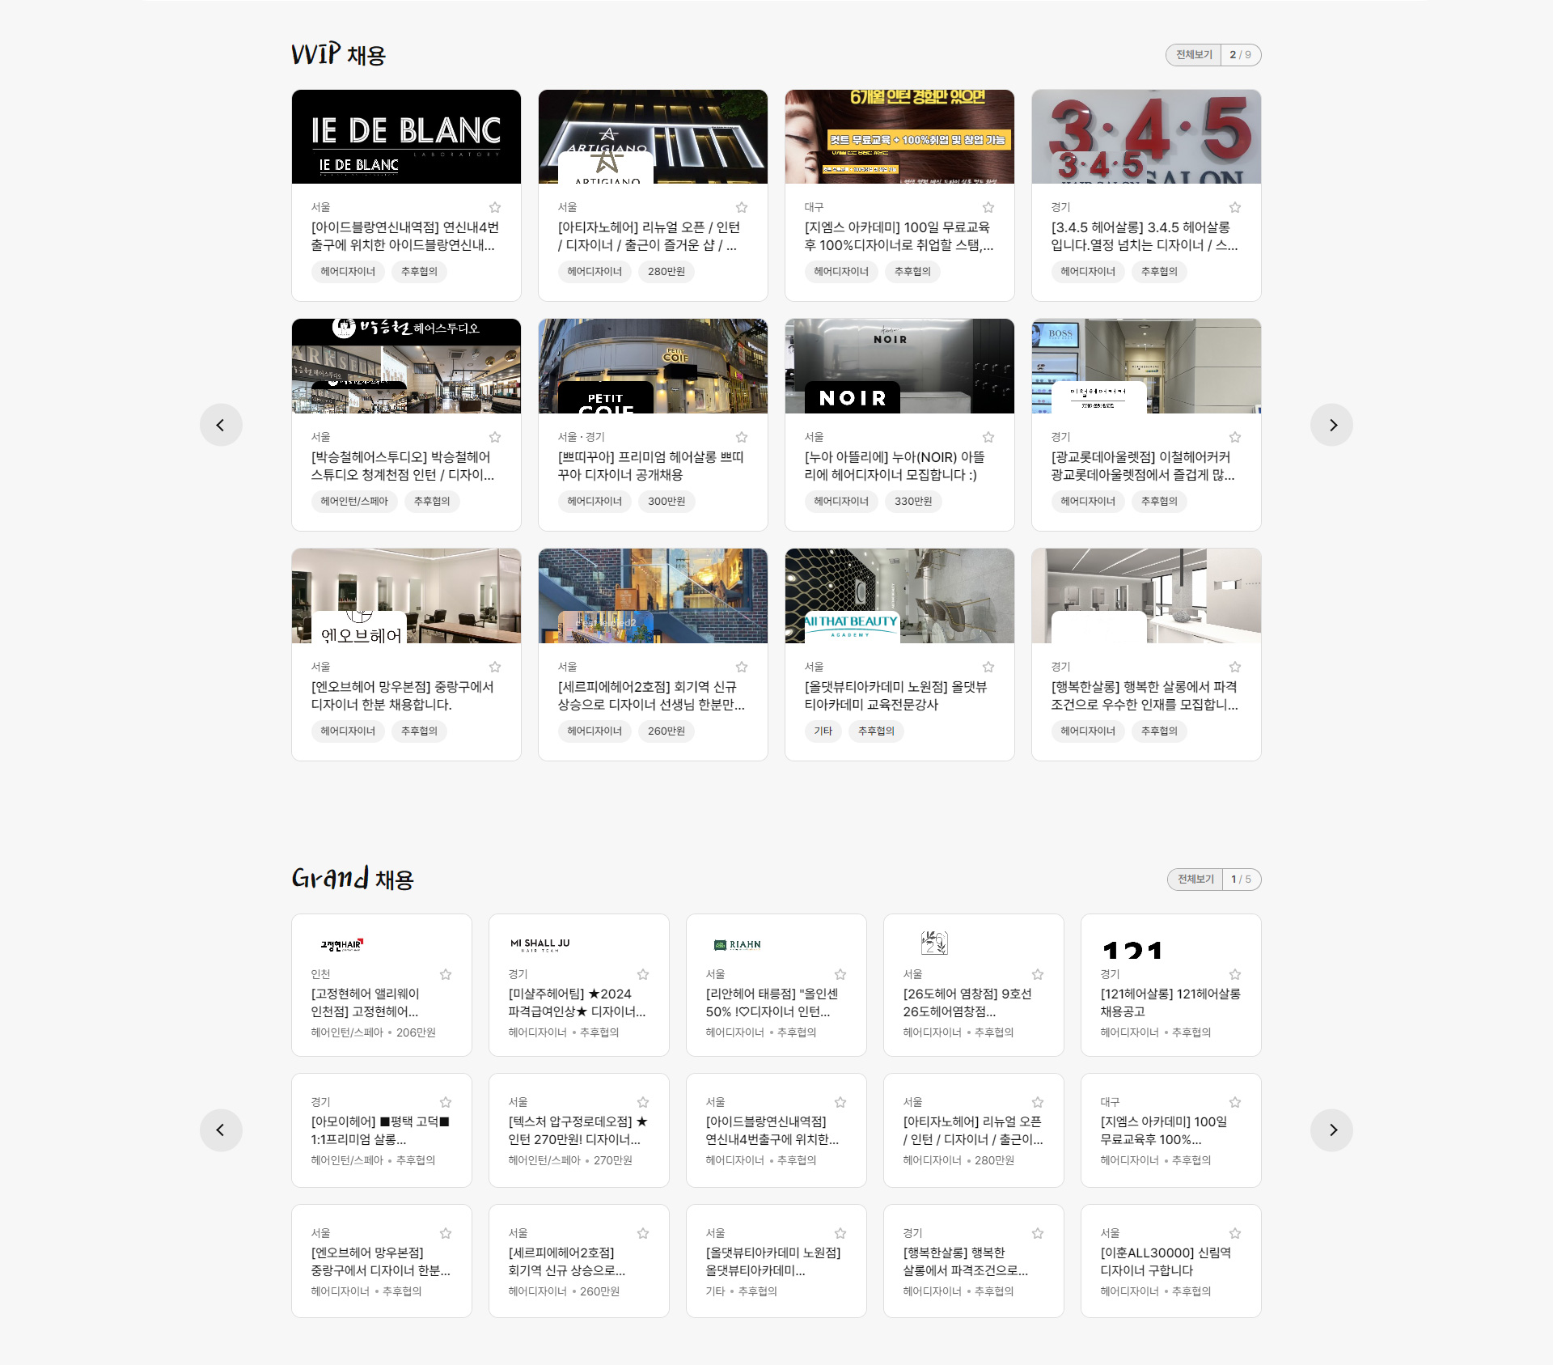
Task: Star icon on Grand 엔오브헤어 망우본점 card
Action: [x=446, y=1233]
